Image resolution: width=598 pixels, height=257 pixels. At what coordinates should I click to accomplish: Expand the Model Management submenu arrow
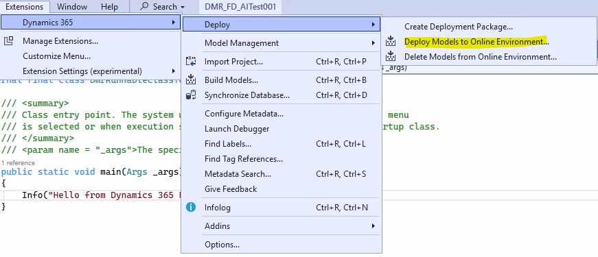coord(373,43)
